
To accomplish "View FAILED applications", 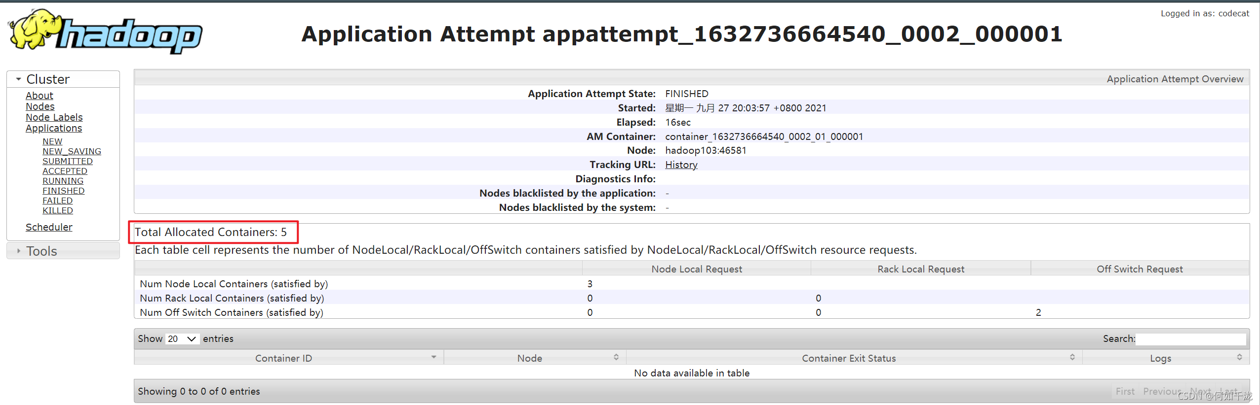I will [57, 201].
